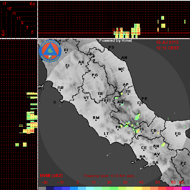Click the 30 value on dBZ scale

(125, 182)
